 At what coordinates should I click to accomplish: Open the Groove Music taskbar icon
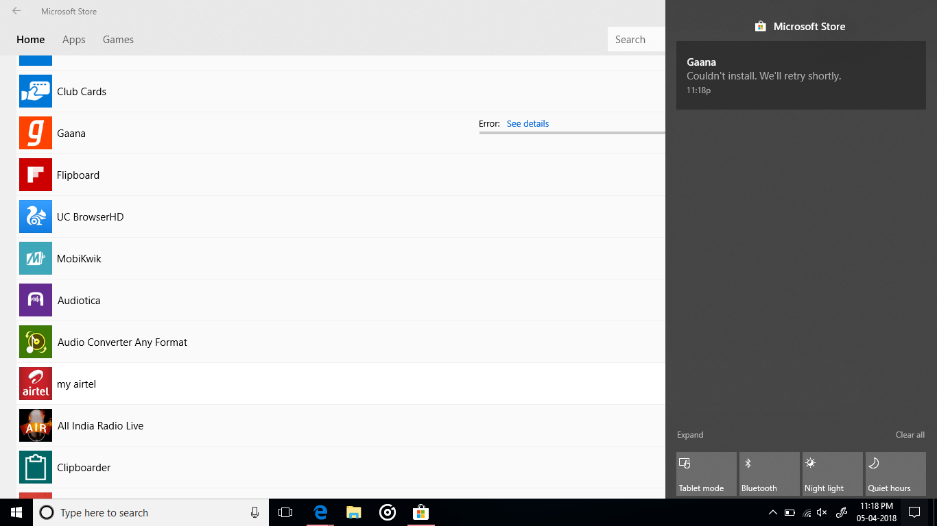tap(387, 512)
